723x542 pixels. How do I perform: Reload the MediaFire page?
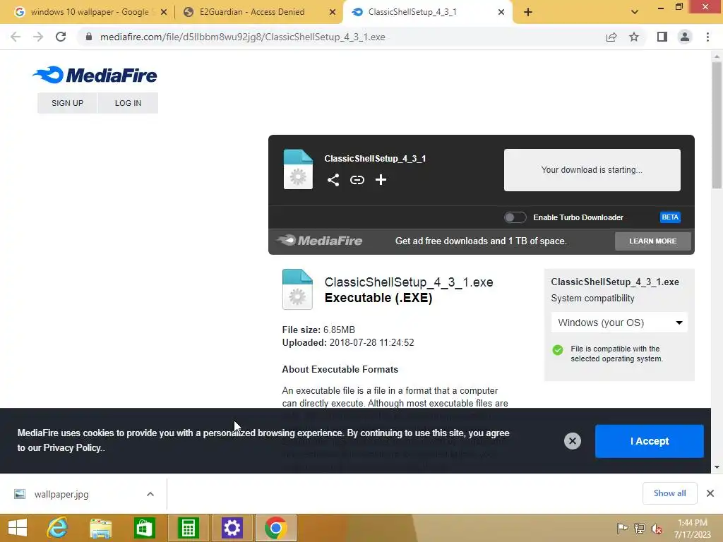[61, 37]
